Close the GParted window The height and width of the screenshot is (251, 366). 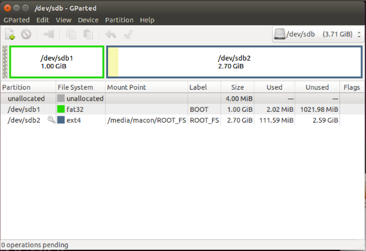[x=7, y=8]
